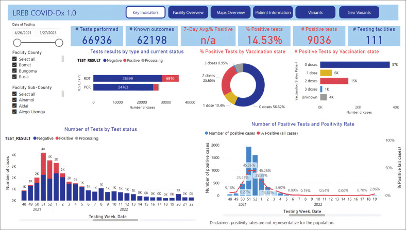Go to the Maps Overview page

pyautogui.click(x=229, y=12)
